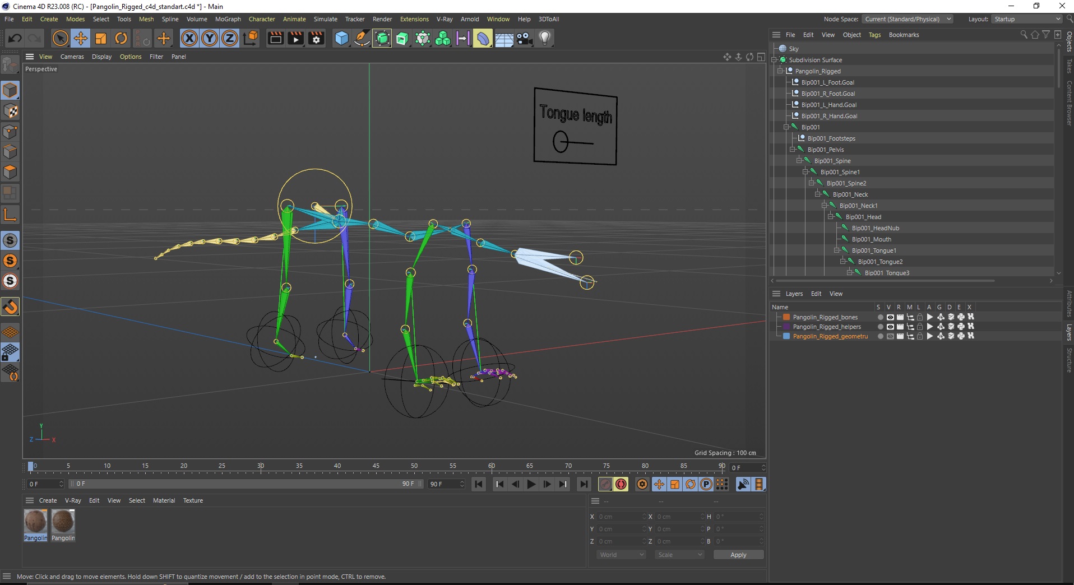Collapse the Pangolin_Rigged object tree
This screenshot has height=585, width=1074.
pos(780,71)
